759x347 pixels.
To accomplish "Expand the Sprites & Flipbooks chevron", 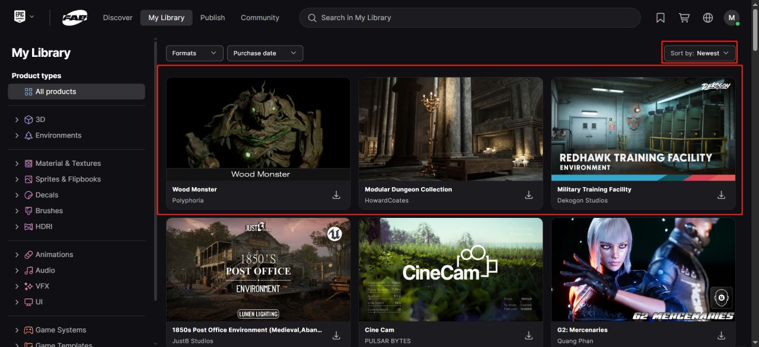I will (x=17, y=179).
